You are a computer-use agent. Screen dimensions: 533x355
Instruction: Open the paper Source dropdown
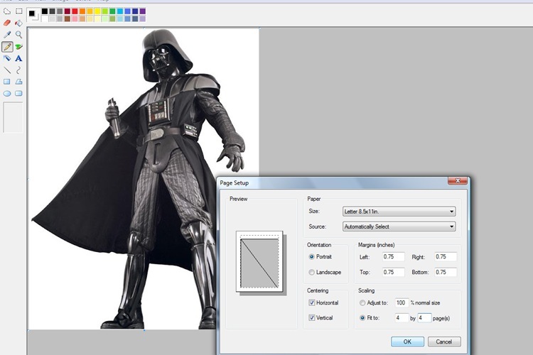click(x=399, y=226)
